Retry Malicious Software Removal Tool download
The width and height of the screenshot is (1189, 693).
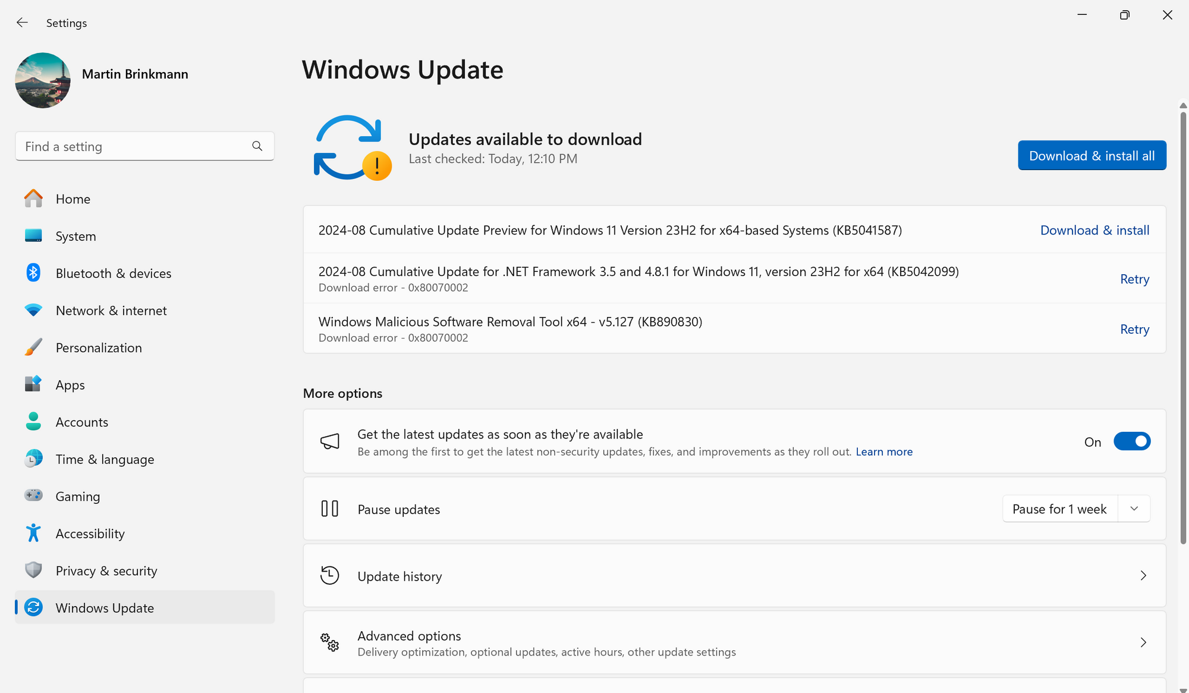tap(1134, 329)
